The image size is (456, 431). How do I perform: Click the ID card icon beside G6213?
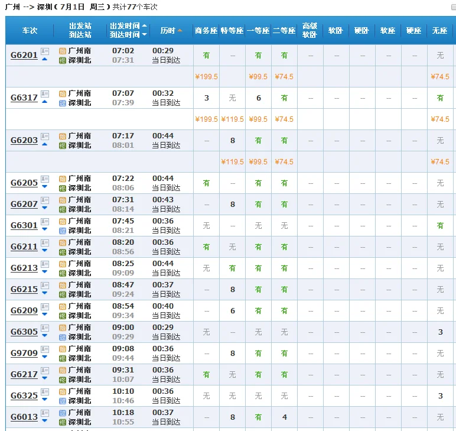(45, 264)
